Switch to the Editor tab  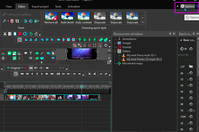tap(22, 6)
